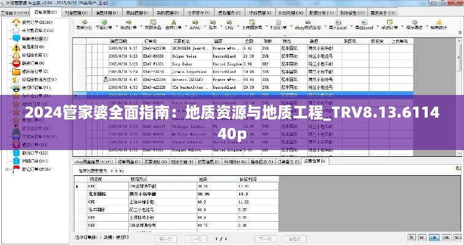Click the 合并订单 merge orders icon
Screen dimensions: 464x245
coord(173,22)
